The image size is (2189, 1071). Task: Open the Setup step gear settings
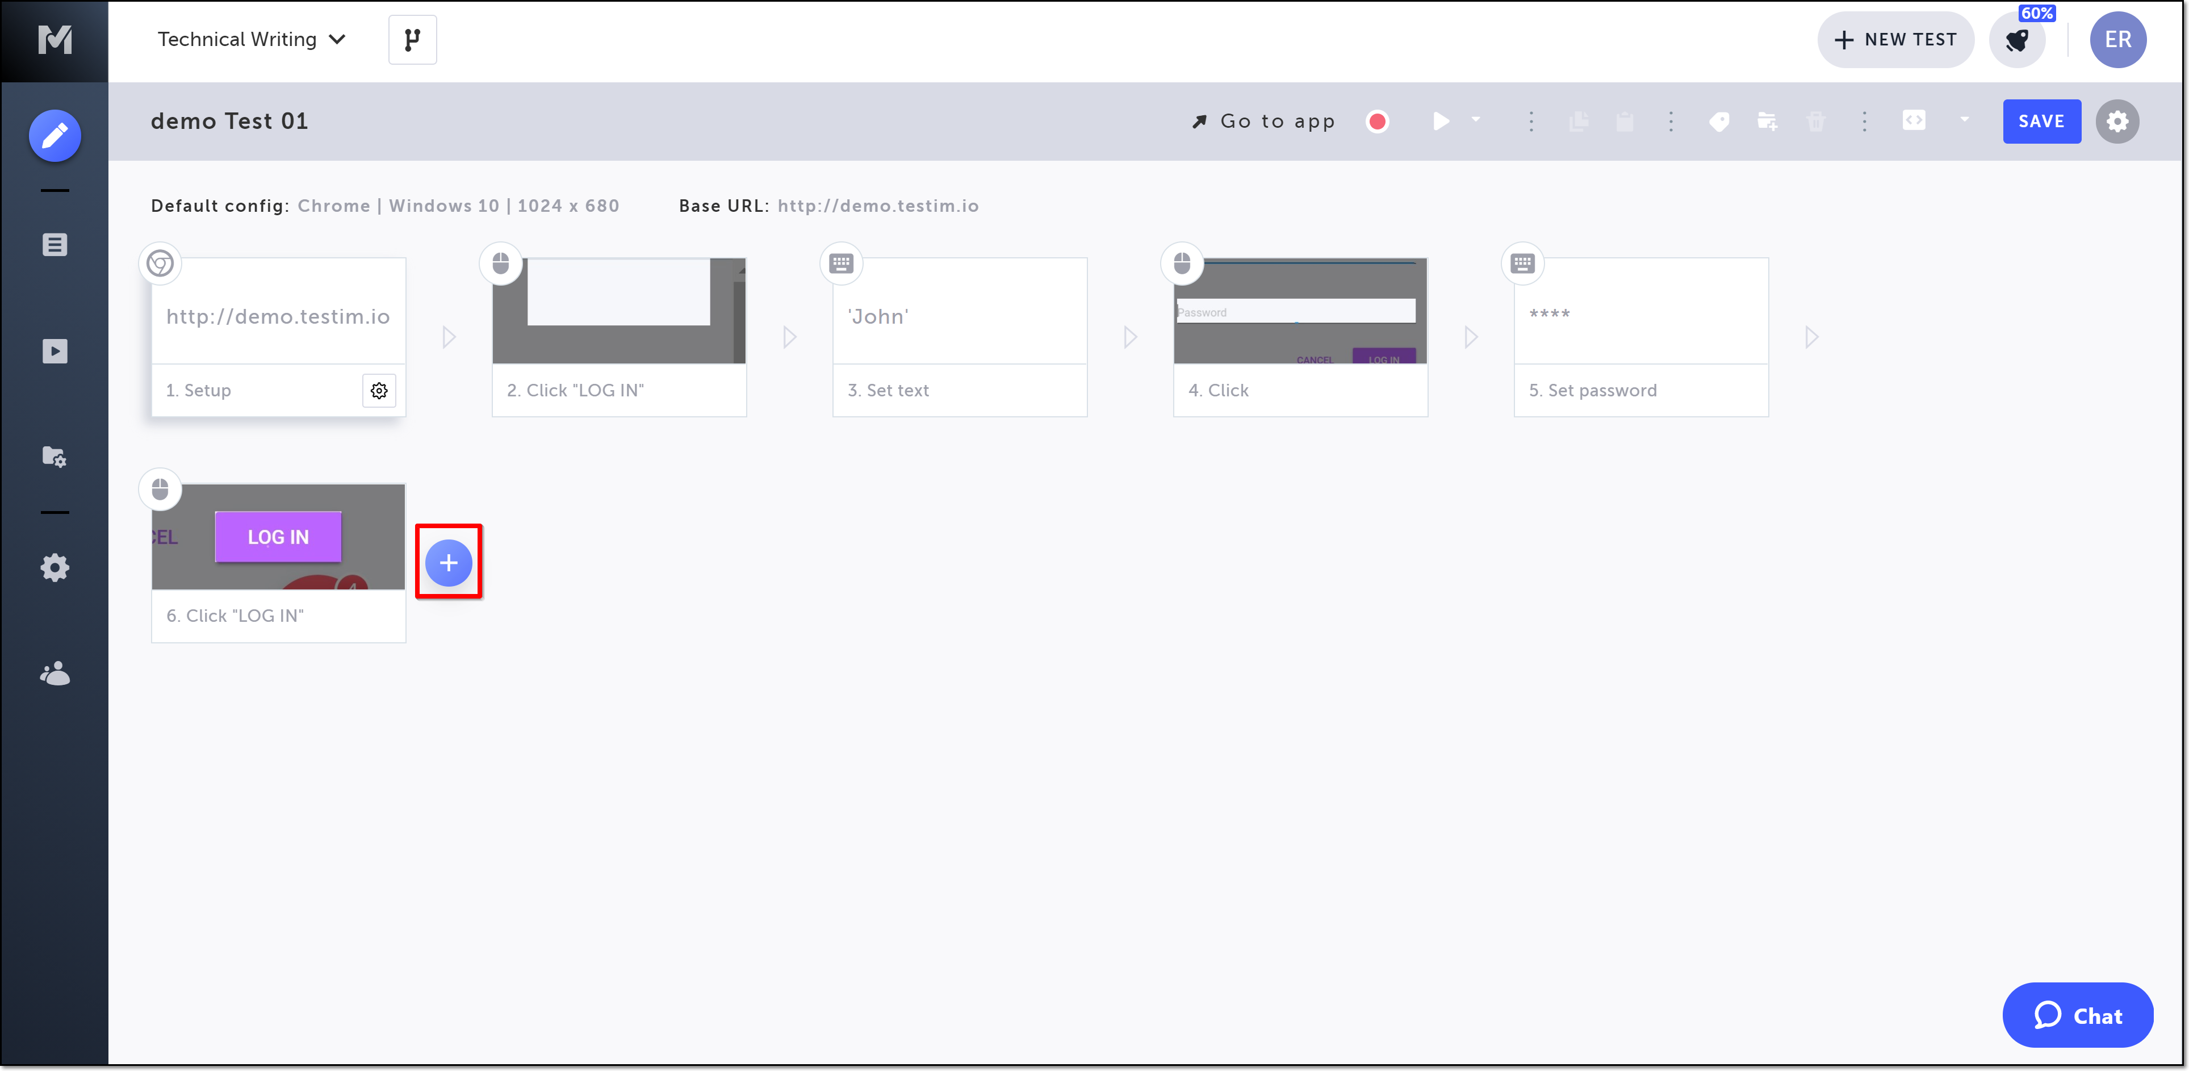click(x=379, y=390)
